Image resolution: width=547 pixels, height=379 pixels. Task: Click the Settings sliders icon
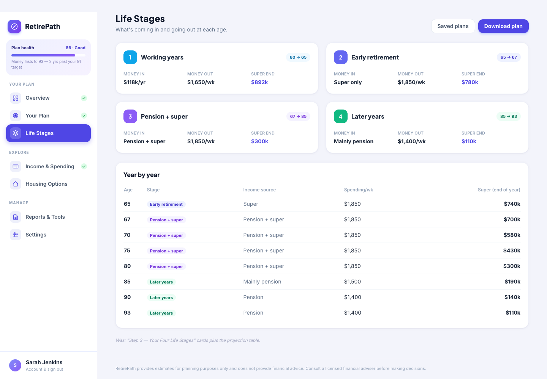[16, 235]
